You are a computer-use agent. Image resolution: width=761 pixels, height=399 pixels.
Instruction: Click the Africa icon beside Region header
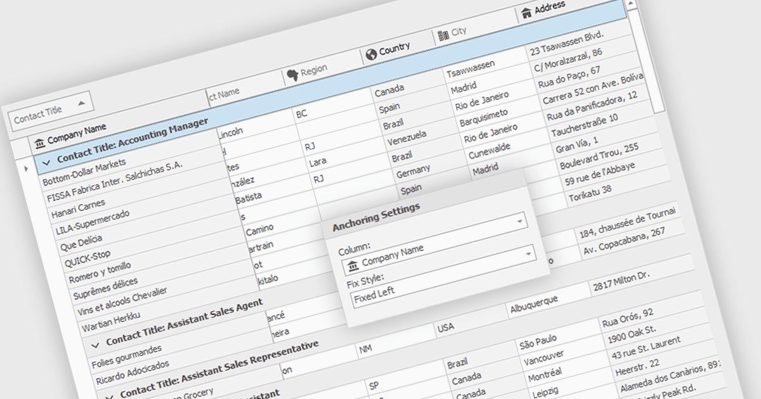click(292, 75)
